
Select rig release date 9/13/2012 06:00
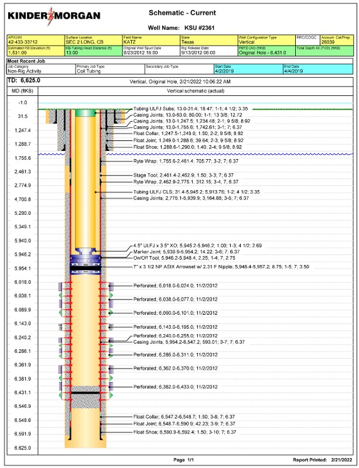[x=198, y=53]
